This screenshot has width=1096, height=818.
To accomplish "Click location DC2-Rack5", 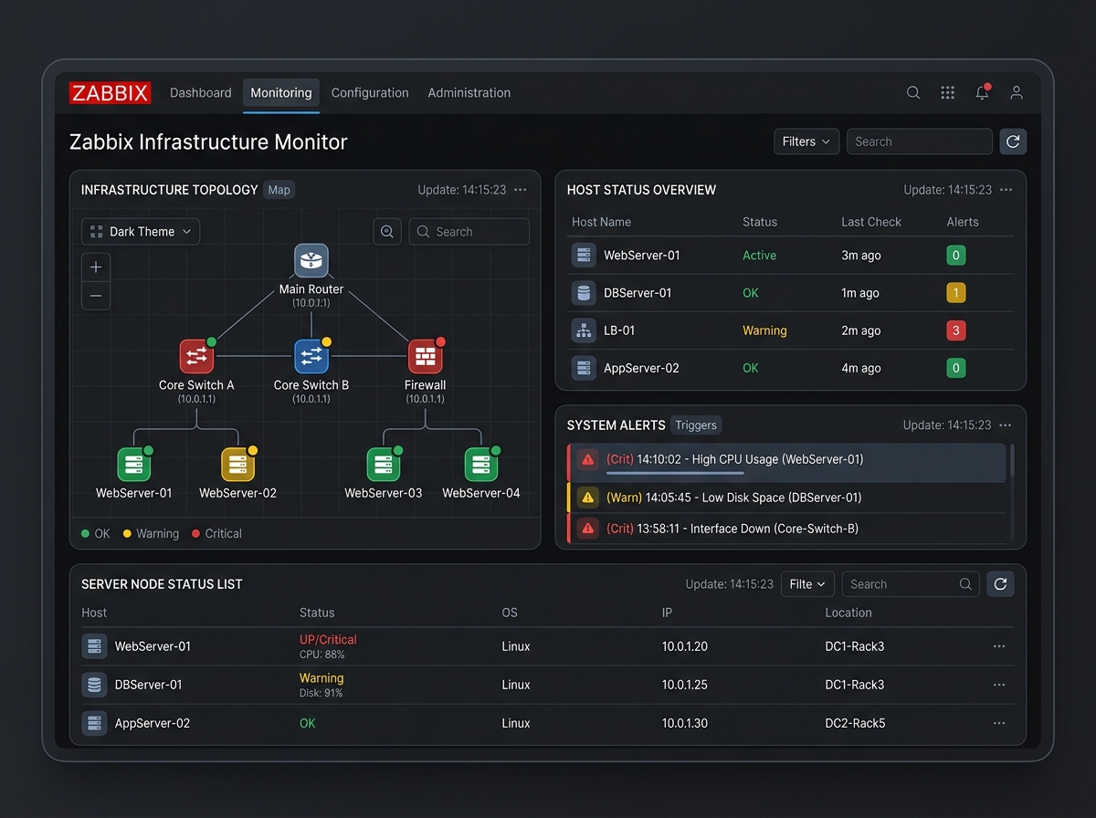I will (855, 723).
